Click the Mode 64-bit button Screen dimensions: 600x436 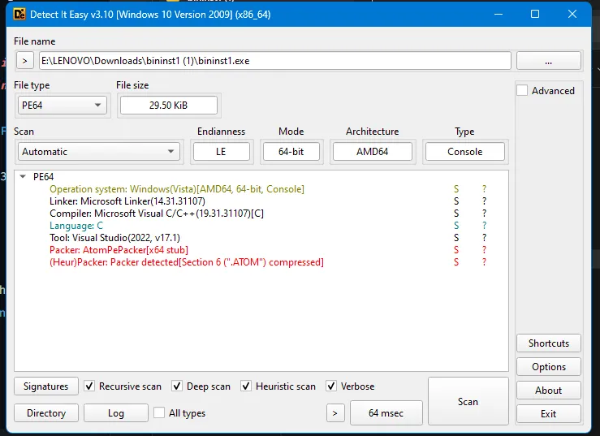click(291, 152)
